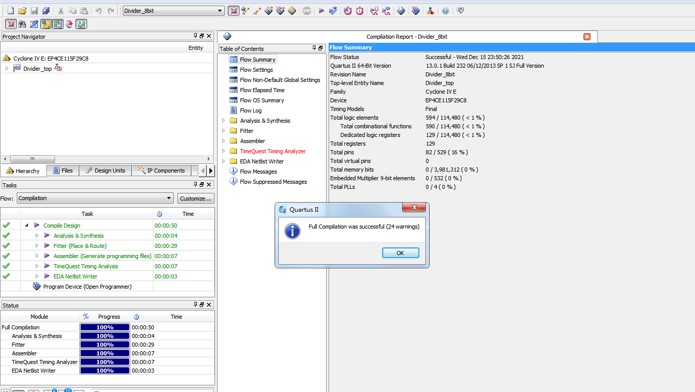This screenshot has width=695, height=392.
Task: Collapse the Compile Design task
Action: (x=26, y=226)
